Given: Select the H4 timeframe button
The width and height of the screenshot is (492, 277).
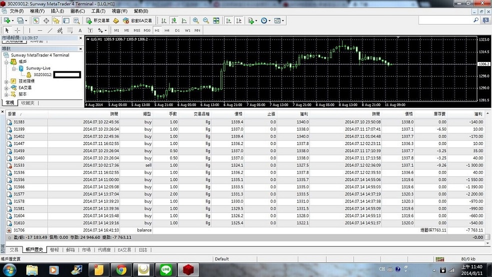Looking at the screenshot, I should click(x=167, y=30).
